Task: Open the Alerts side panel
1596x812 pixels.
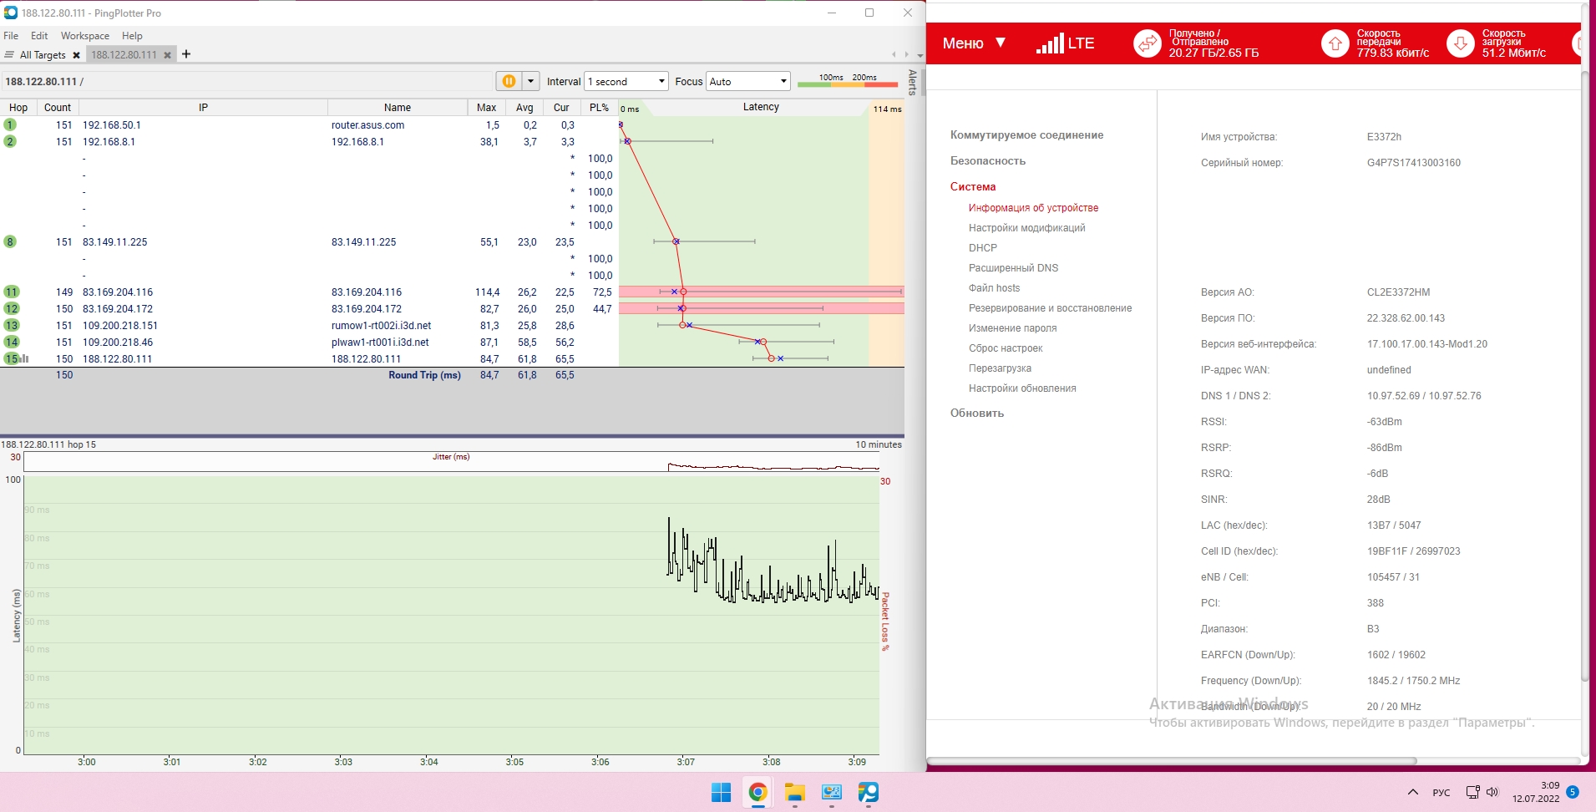Action: 913,83
